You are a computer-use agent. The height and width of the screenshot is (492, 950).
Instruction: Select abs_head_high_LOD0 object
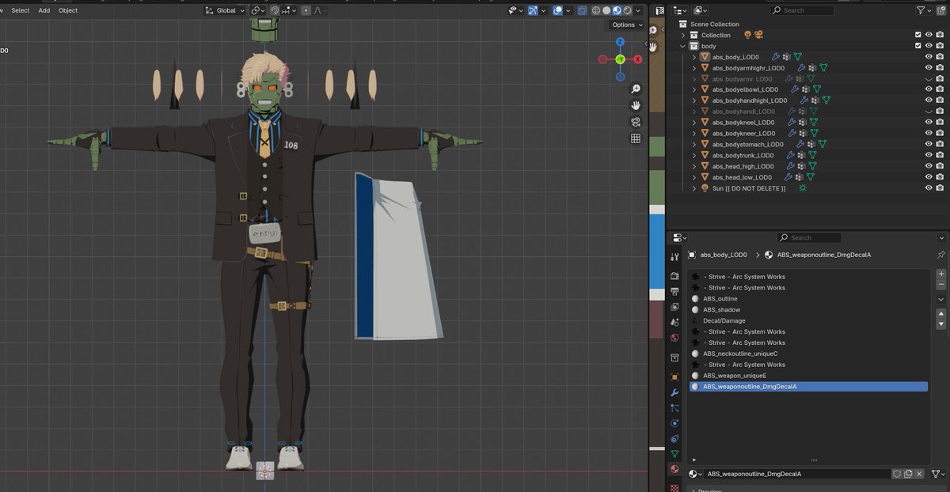(743, 166)
